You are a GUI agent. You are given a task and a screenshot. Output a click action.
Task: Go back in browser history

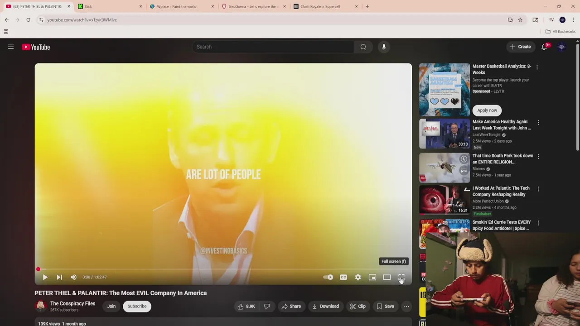[x=7, y=20]
